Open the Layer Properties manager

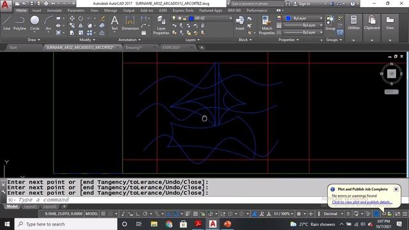(x=161, y=26)
